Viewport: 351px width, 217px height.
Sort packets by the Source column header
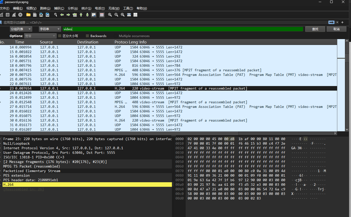(58, 42)
